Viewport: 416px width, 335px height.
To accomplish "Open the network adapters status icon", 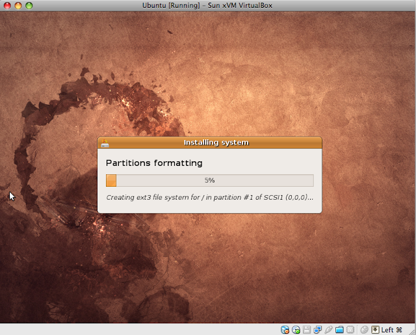I will tap(318, 330).
